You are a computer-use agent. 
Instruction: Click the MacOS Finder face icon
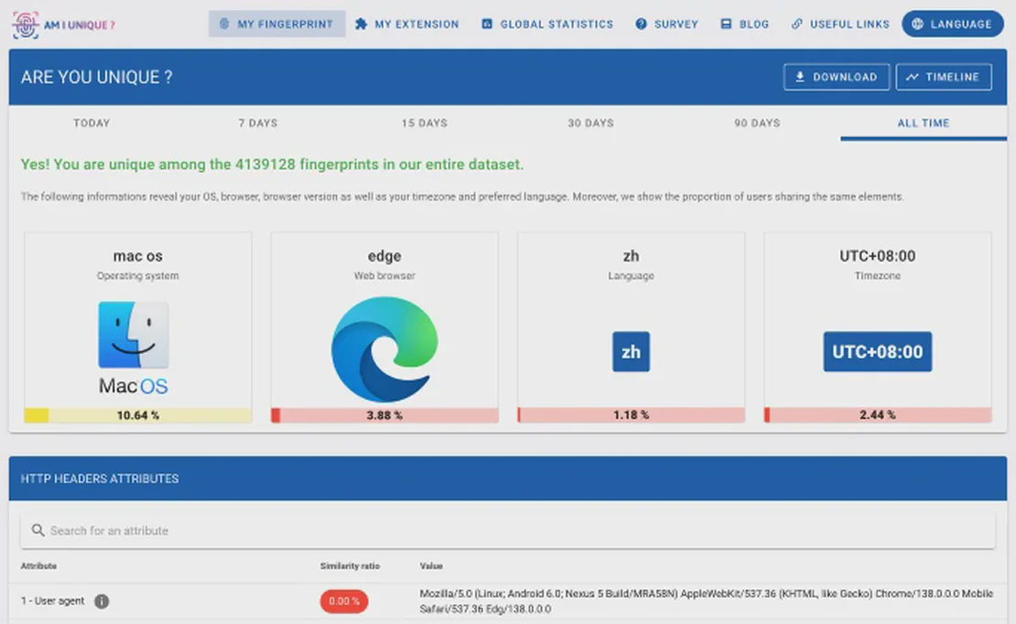click(x=134, y=336)
